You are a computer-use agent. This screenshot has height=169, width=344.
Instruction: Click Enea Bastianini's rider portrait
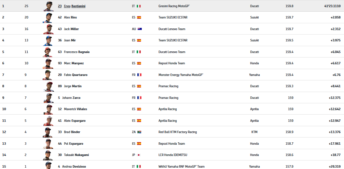[x=48, y=6]
